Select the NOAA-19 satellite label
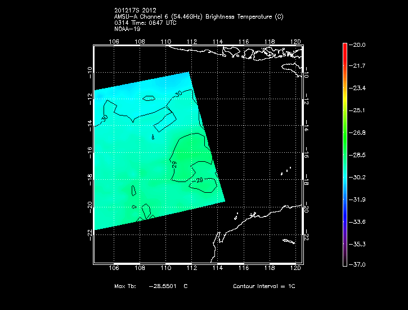 tap(127, 29)
